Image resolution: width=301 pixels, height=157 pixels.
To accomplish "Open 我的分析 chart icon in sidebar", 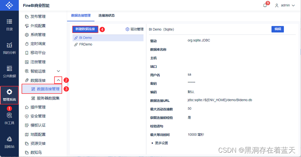I will 9,45.
